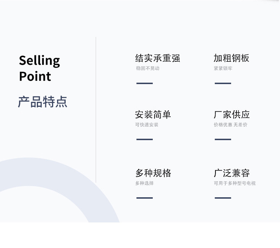Click the 价格优惠 无差价 subtitle
This screenshot has width=280, height=248.
(x=230, y=125)
